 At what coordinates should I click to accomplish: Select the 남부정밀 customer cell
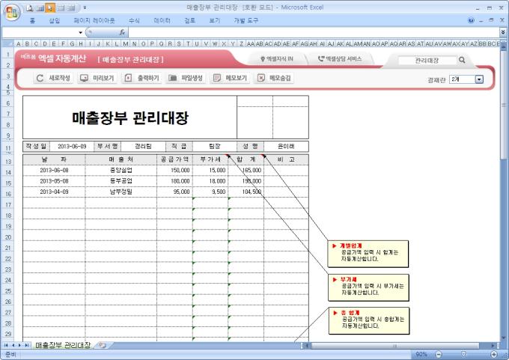(x=121, y=192)
